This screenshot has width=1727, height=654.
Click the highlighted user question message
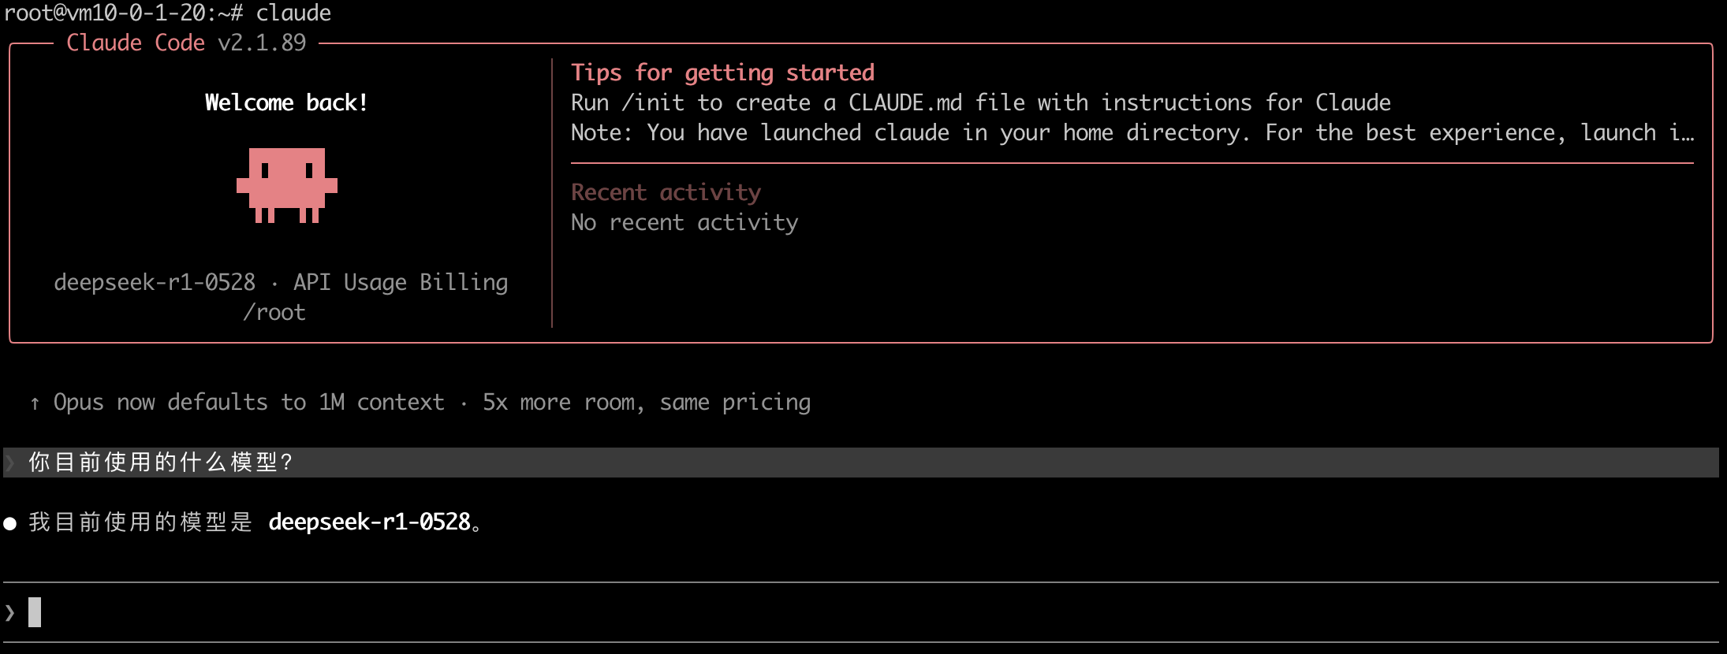coord(161,463)
